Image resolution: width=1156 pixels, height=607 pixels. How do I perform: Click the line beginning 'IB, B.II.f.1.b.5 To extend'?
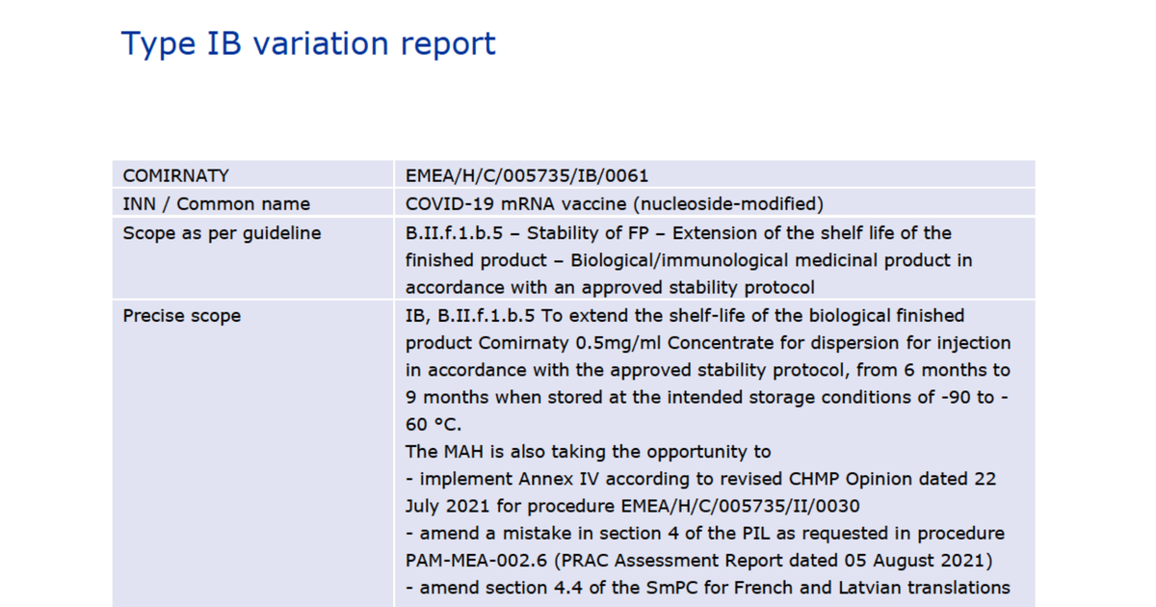pos(685,316)
